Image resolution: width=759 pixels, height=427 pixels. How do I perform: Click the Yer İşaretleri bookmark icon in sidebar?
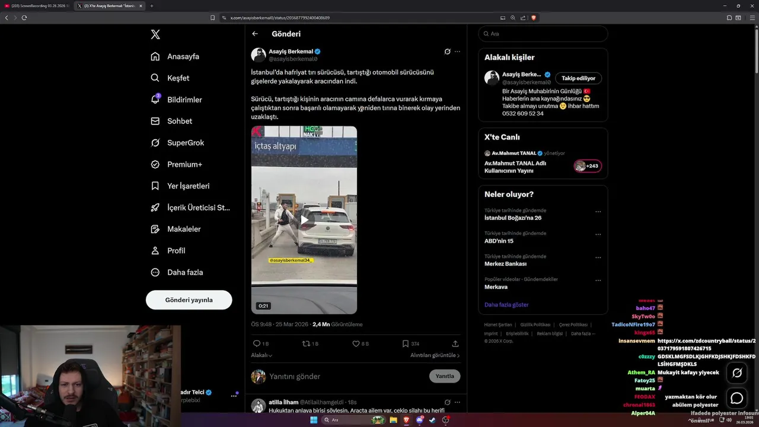coord(155,186)
